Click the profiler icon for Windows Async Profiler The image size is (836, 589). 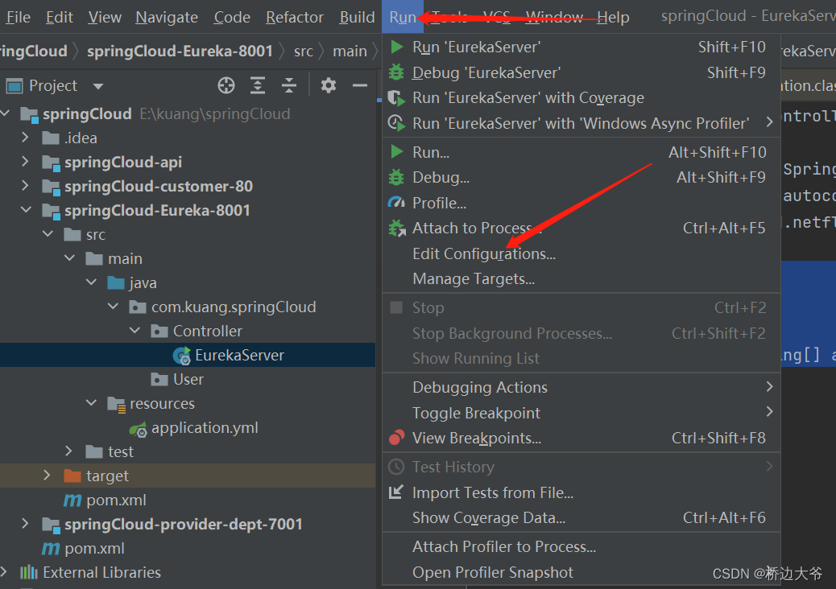[396, 123]
